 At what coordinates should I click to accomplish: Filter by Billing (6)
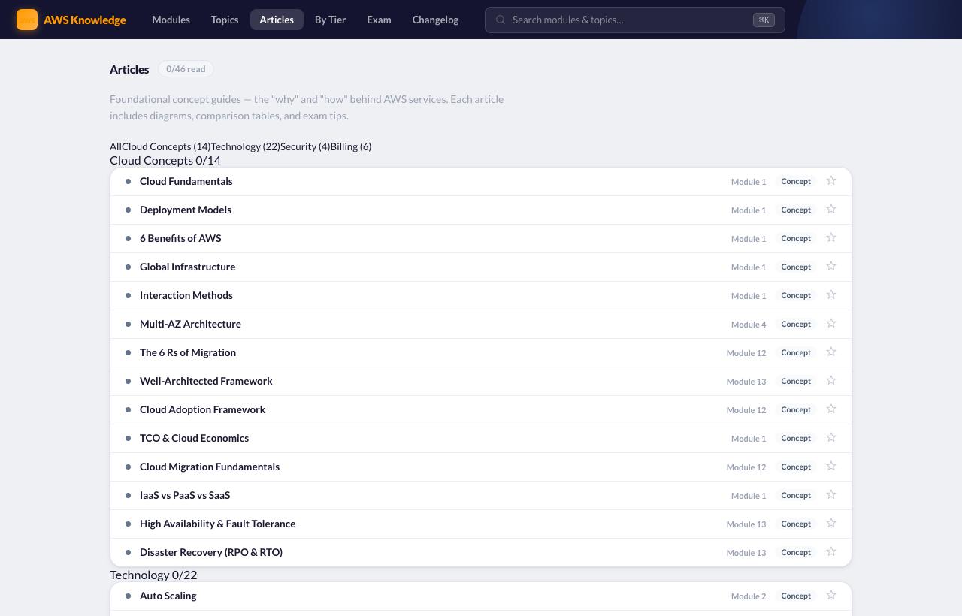click(x=351, y=146)
